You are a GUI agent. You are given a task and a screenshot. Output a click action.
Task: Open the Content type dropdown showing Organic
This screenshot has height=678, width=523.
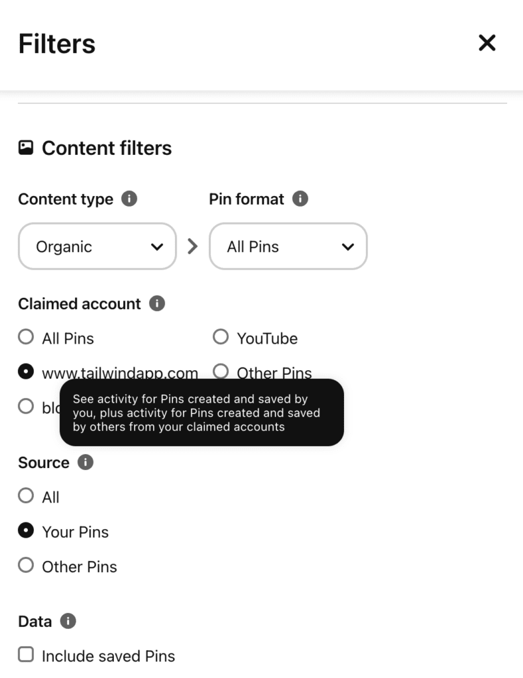coord(97,246)
